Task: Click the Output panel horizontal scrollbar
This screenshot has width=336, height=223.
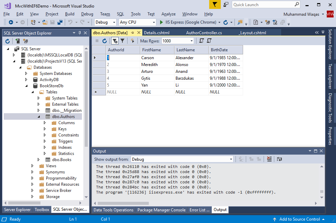Action: pyautogui.click(x=123, y=203)
